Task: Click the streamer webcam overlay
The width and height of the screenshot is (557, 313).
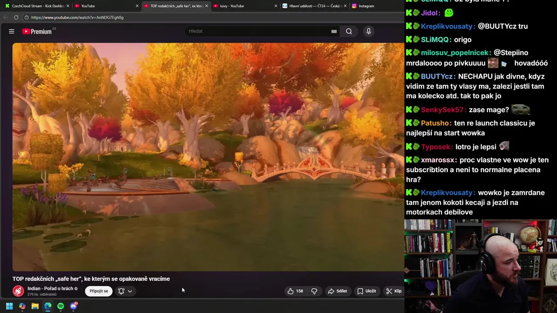Action: [x=481, y=266]
